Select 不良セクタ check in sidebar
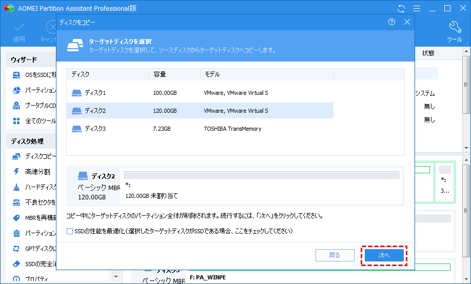This screenshot has width=471, height=284. [34, 202]
